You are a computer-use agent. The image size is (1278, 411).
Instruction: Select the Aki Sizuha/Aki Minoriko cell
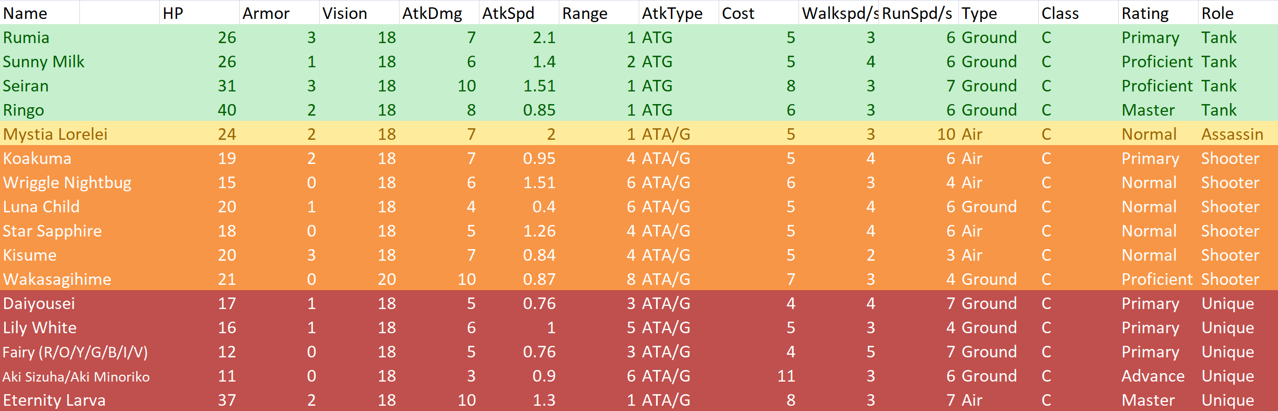76,376
